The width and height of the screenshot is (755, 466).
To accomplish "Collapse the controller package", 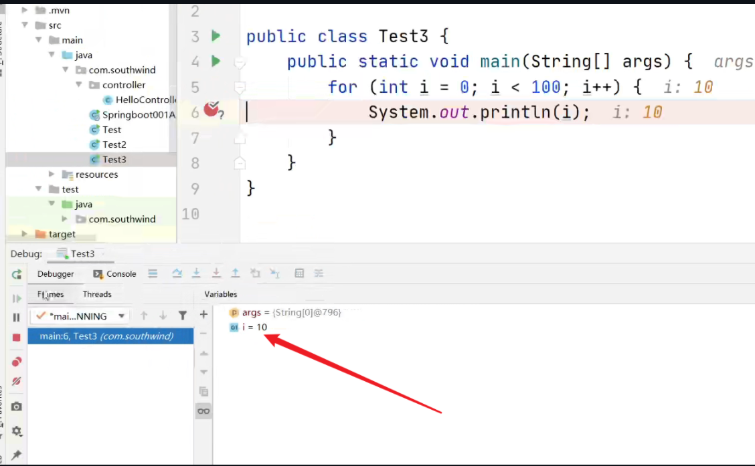I will 78,85.
